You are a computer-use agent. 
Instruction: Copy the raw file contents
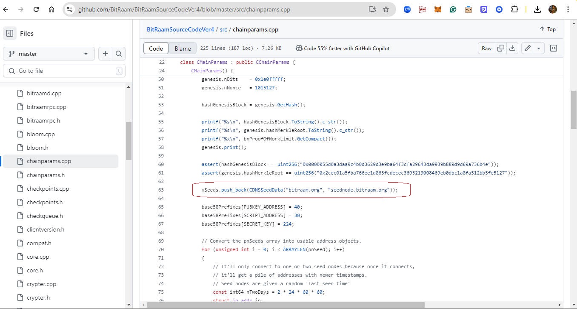click(x=501, y=48)
